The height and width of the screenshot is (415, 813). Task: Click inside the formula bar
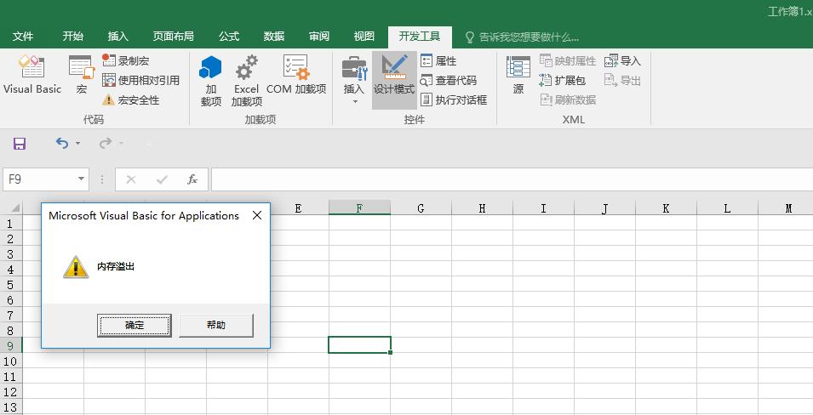512,179
